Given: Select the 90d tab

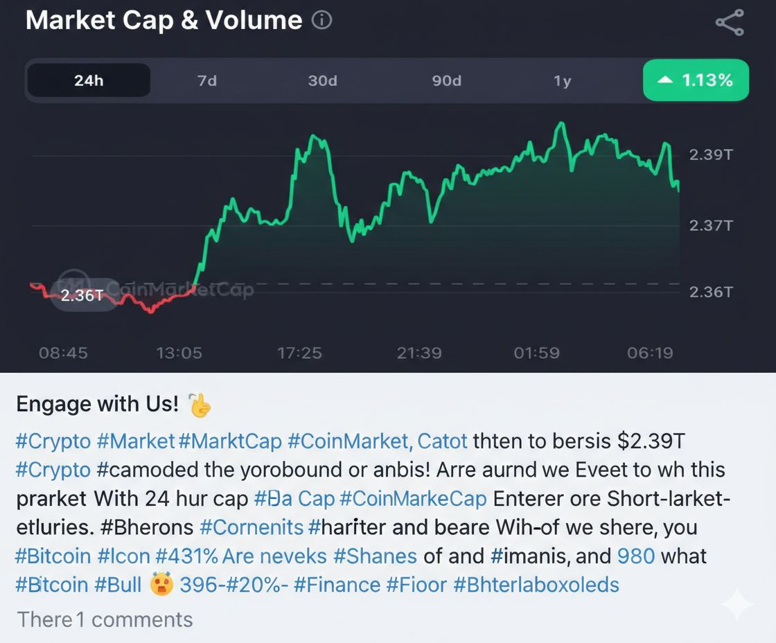Looking at the screenshot, I should click(x=446, y=80).
